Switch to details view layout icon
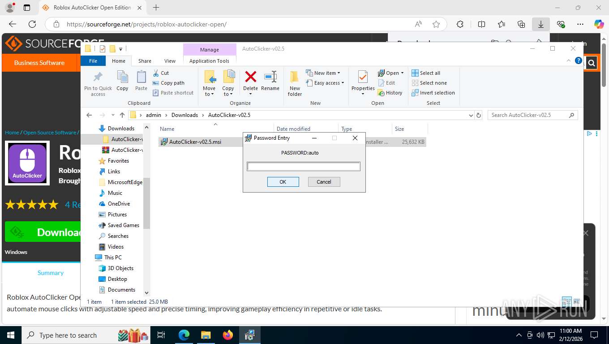Image resolution: width=609 pixels, height=344 pixels. point(566,301)
